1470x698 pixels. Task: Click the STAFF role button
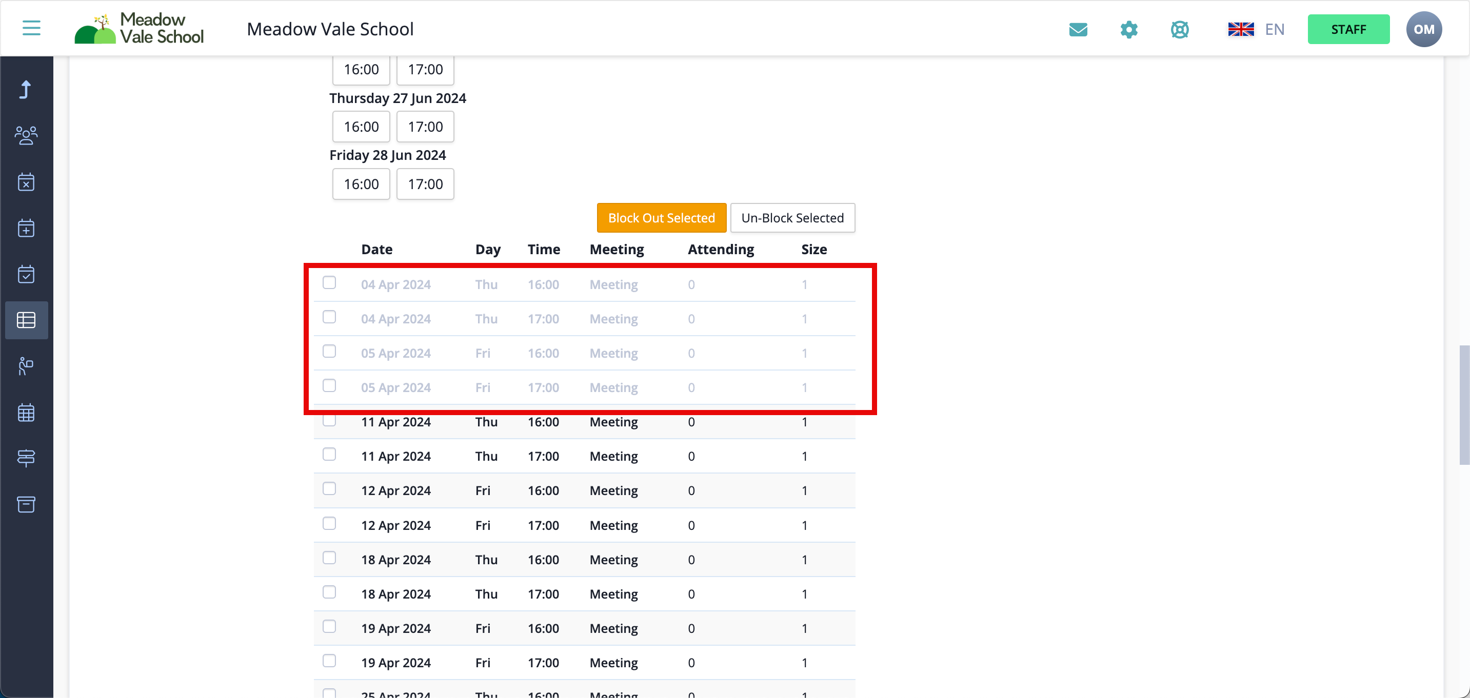tap(1348, 29)
